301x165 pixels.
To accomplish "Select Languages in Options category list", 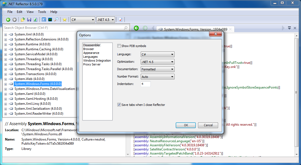I will coord(90,57).
